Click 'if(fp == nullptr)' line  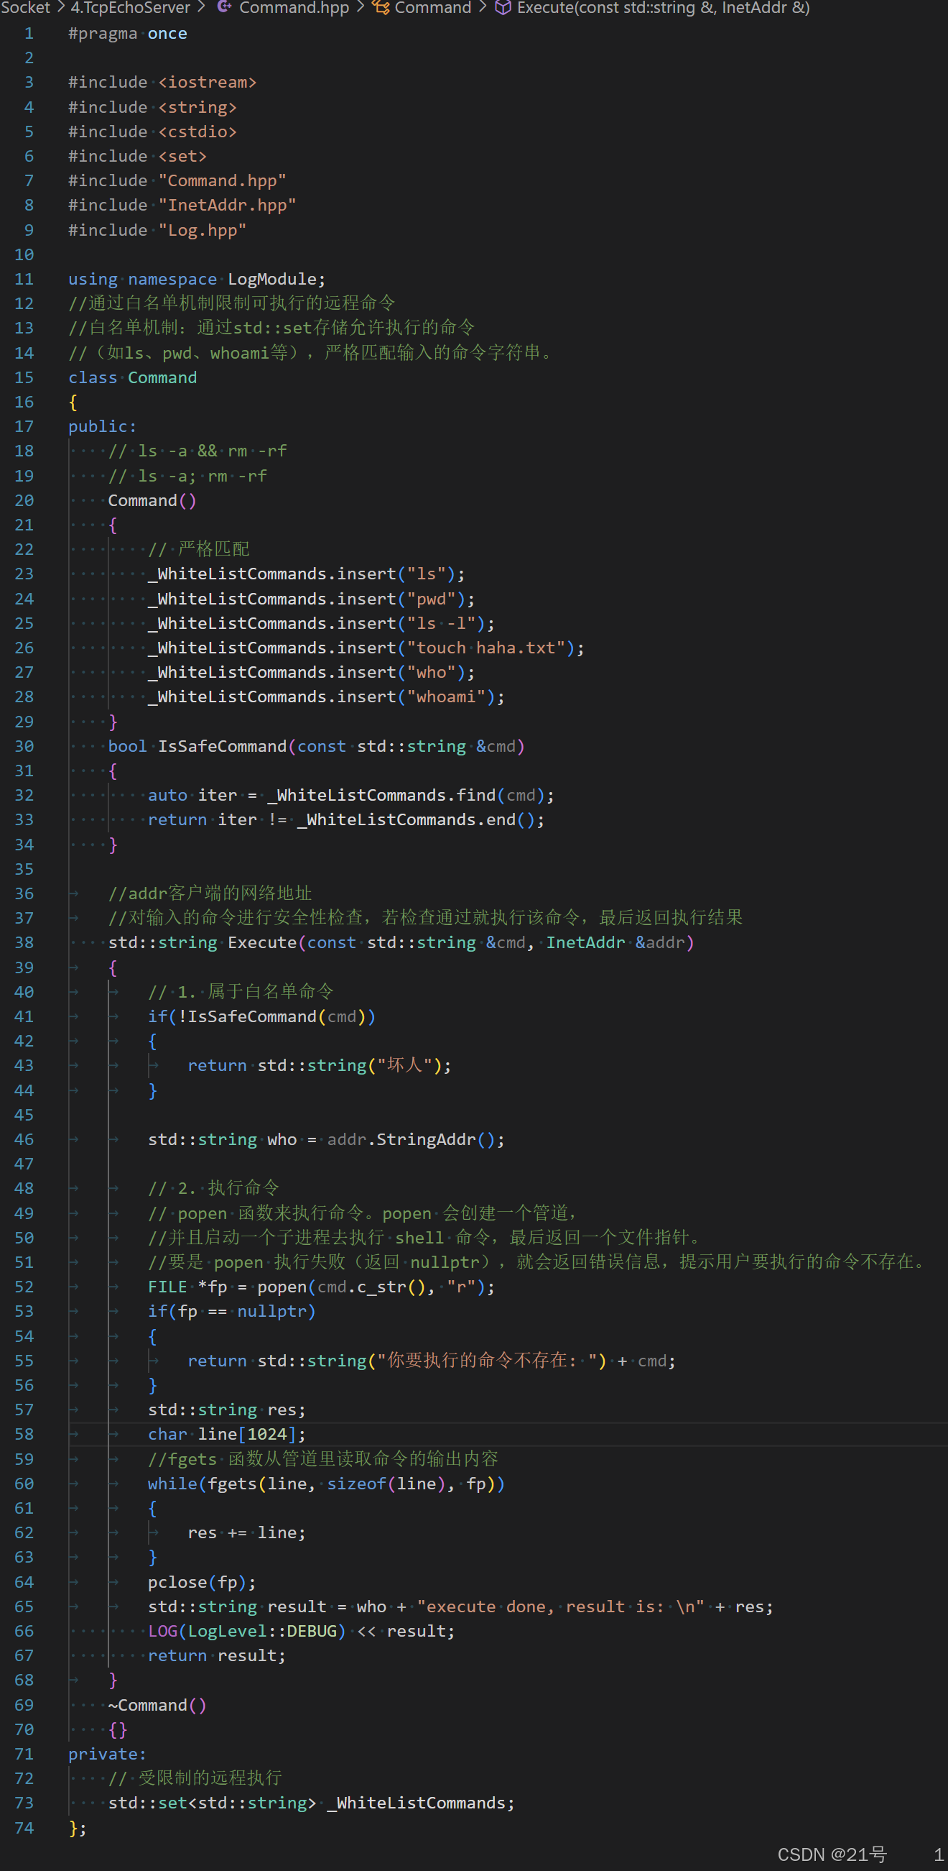[232, 1311]
